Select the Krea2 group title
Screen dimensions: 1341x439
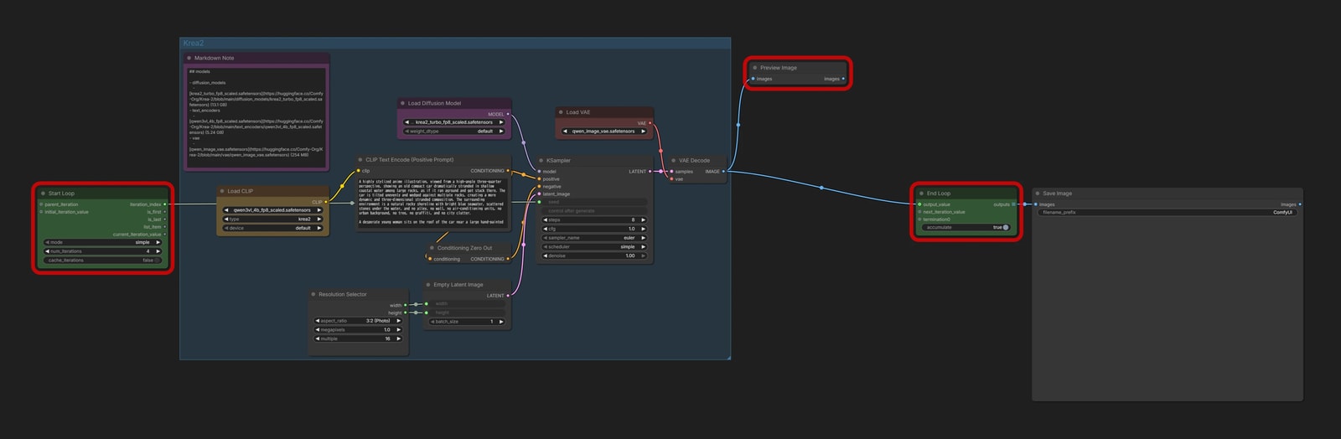pyautogui.click(x=194, y=43)
